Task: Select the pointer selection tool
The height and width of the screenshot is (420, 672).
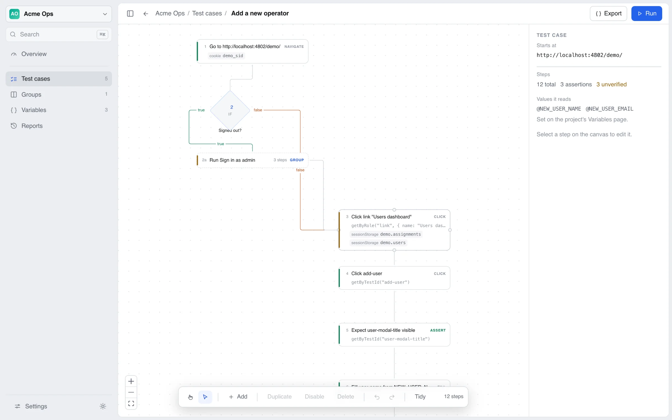Action: (x=205, y=397)
